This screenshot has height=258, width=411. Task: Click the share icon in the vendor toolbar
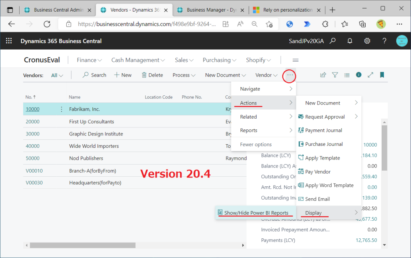323,75
